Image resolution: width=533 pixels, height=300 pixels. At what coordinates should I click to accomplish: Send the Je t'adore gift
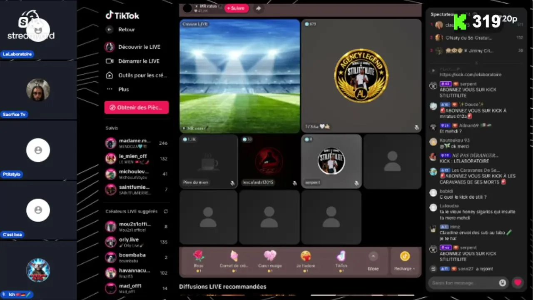[305, 261]
